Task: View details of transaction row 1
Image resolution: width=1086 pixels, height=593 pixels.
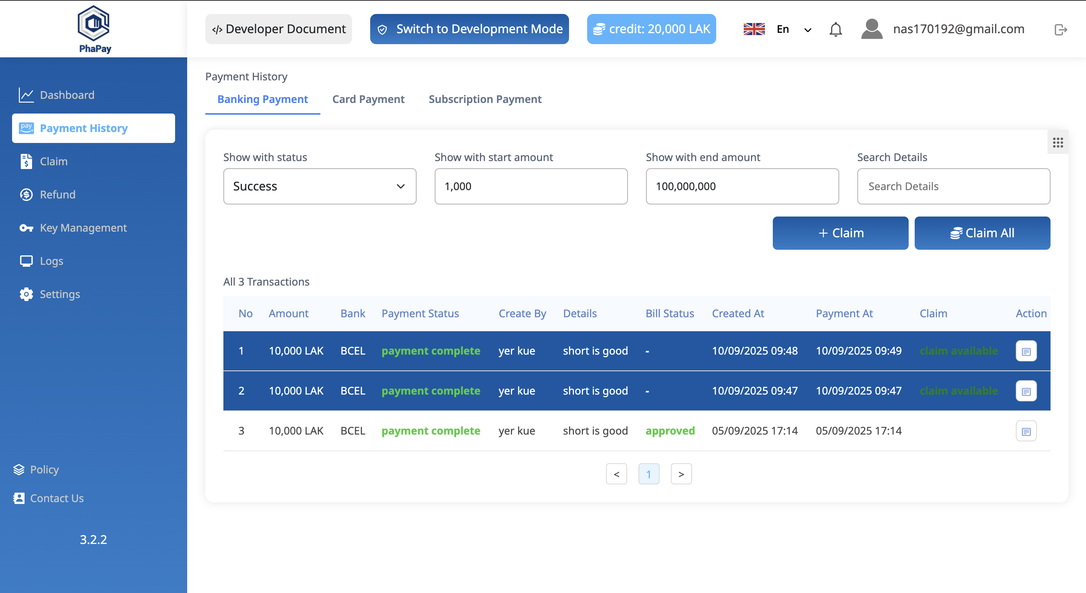Action: click(x=1026, y=351)
